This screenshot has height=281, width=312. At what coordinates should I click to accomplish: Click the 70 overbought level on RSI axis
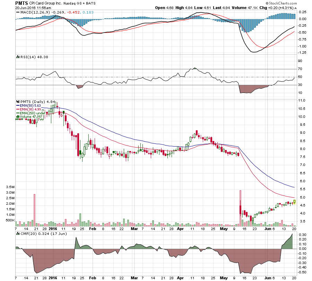(300, 69)
